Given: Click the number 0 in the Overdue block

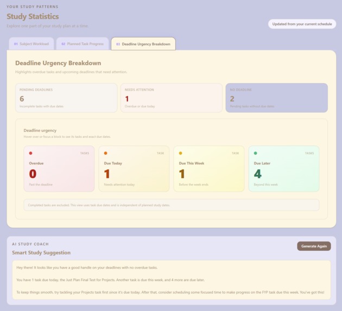Looking at the screenshot, I should click(x=33, y=174).
